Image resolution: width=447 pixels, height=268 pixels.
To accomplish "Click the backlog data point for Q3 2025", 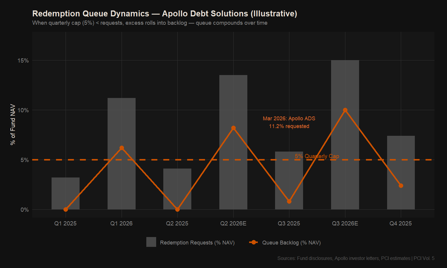I will point(289,202).
